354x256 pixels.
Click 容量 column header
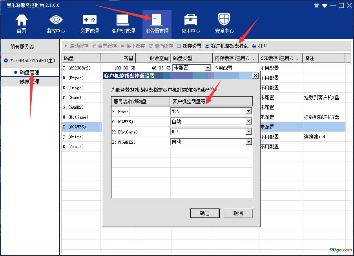(x=118, y=58)
